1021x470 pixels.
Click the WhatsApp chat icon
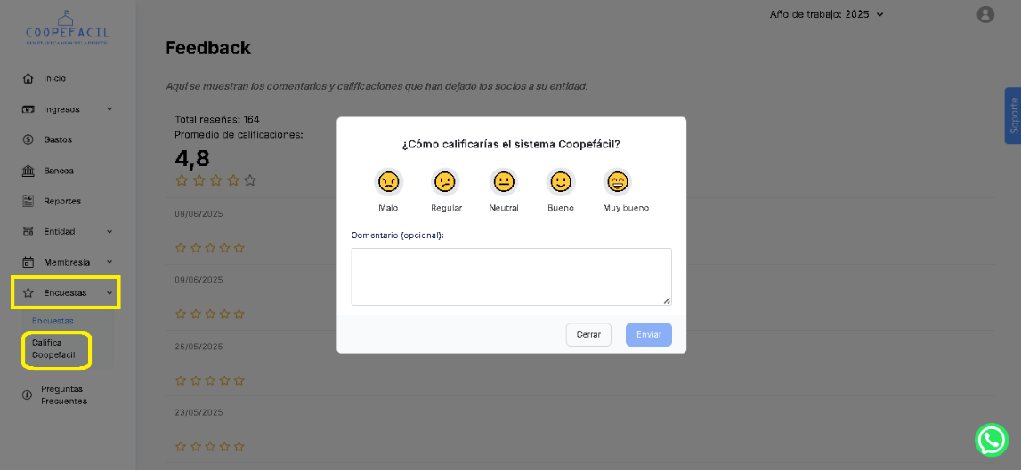[991, 440]
